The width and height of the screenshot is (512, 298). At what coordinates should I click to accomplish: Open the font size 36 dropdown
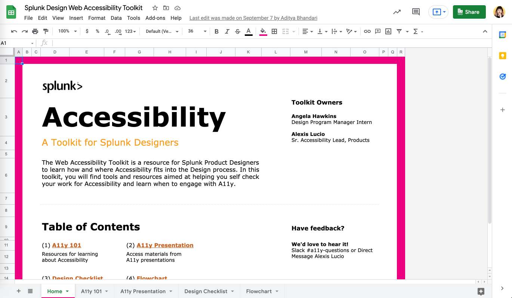tap(197, 31)
